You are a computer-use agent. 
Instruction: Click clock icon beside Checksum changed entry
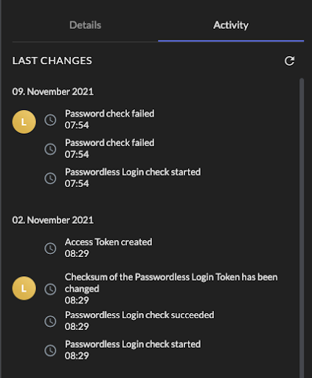point(50,289)
